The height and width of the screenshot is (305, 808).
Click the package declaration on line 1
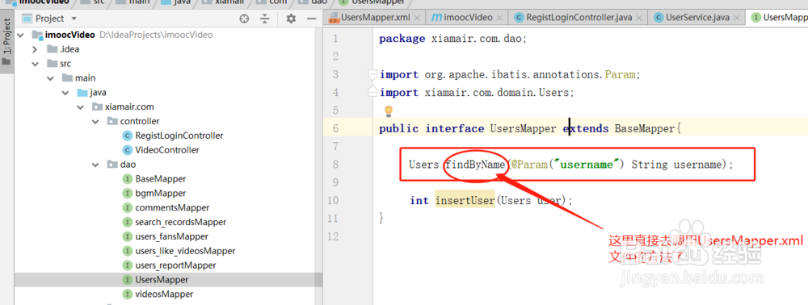click(453, 39)
